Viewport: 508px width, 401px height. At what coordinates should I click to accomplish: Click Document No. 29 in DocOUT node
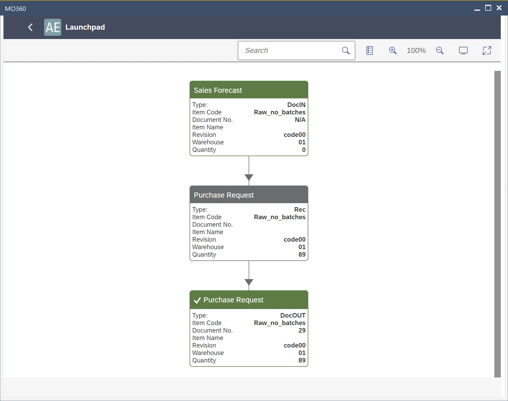(302, 330)
